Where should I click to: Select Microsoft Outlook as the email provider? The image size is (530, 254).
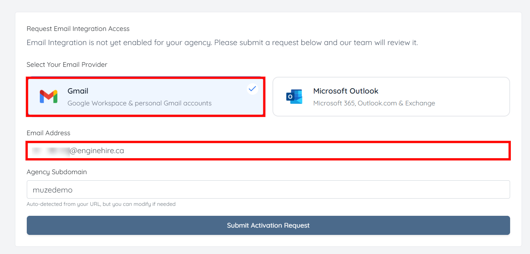pyautogui.click(x=391, y=97)
